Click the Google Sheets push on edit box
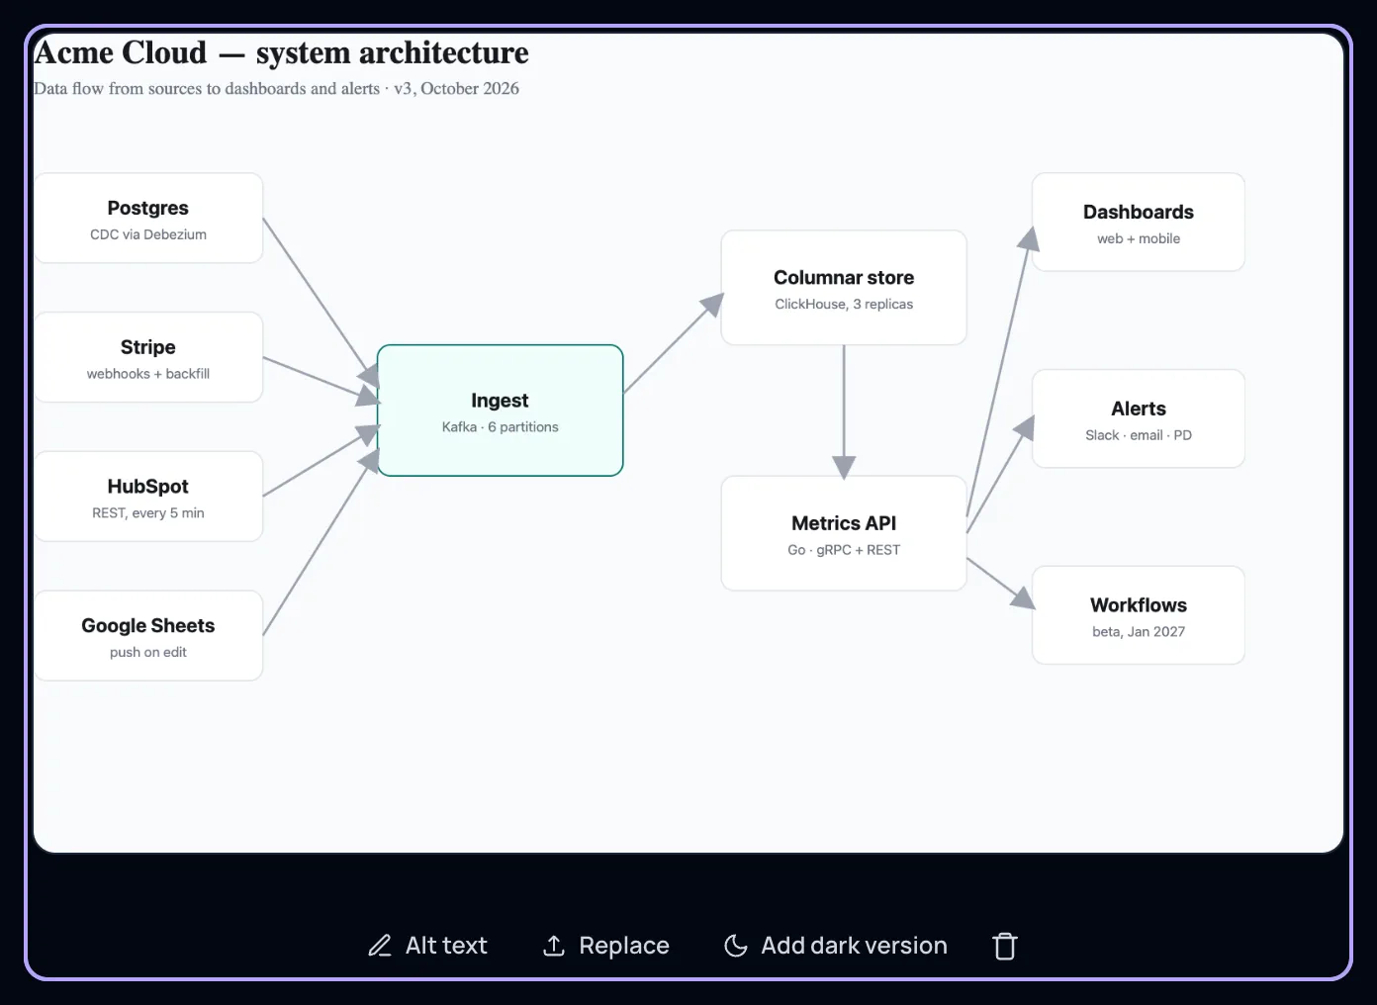This screenshot has height=1005, width=1377. [x=148, y=636]
